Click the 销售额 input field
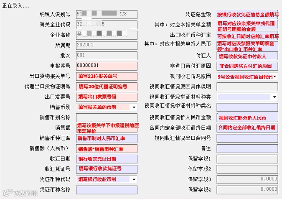Screen dimensions: 282x199 click(x=107, y=128)
